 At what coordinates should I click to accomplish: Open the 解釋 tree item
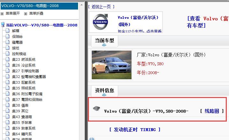[16, 31]
